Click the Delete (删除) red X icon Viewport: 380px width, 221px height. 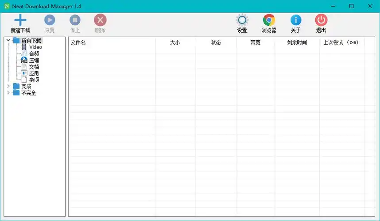coord(100,20)
